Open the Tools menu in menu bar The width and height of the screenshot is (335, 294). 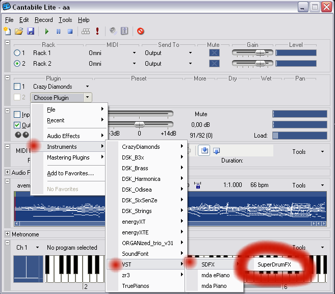[x=65, y=20]
